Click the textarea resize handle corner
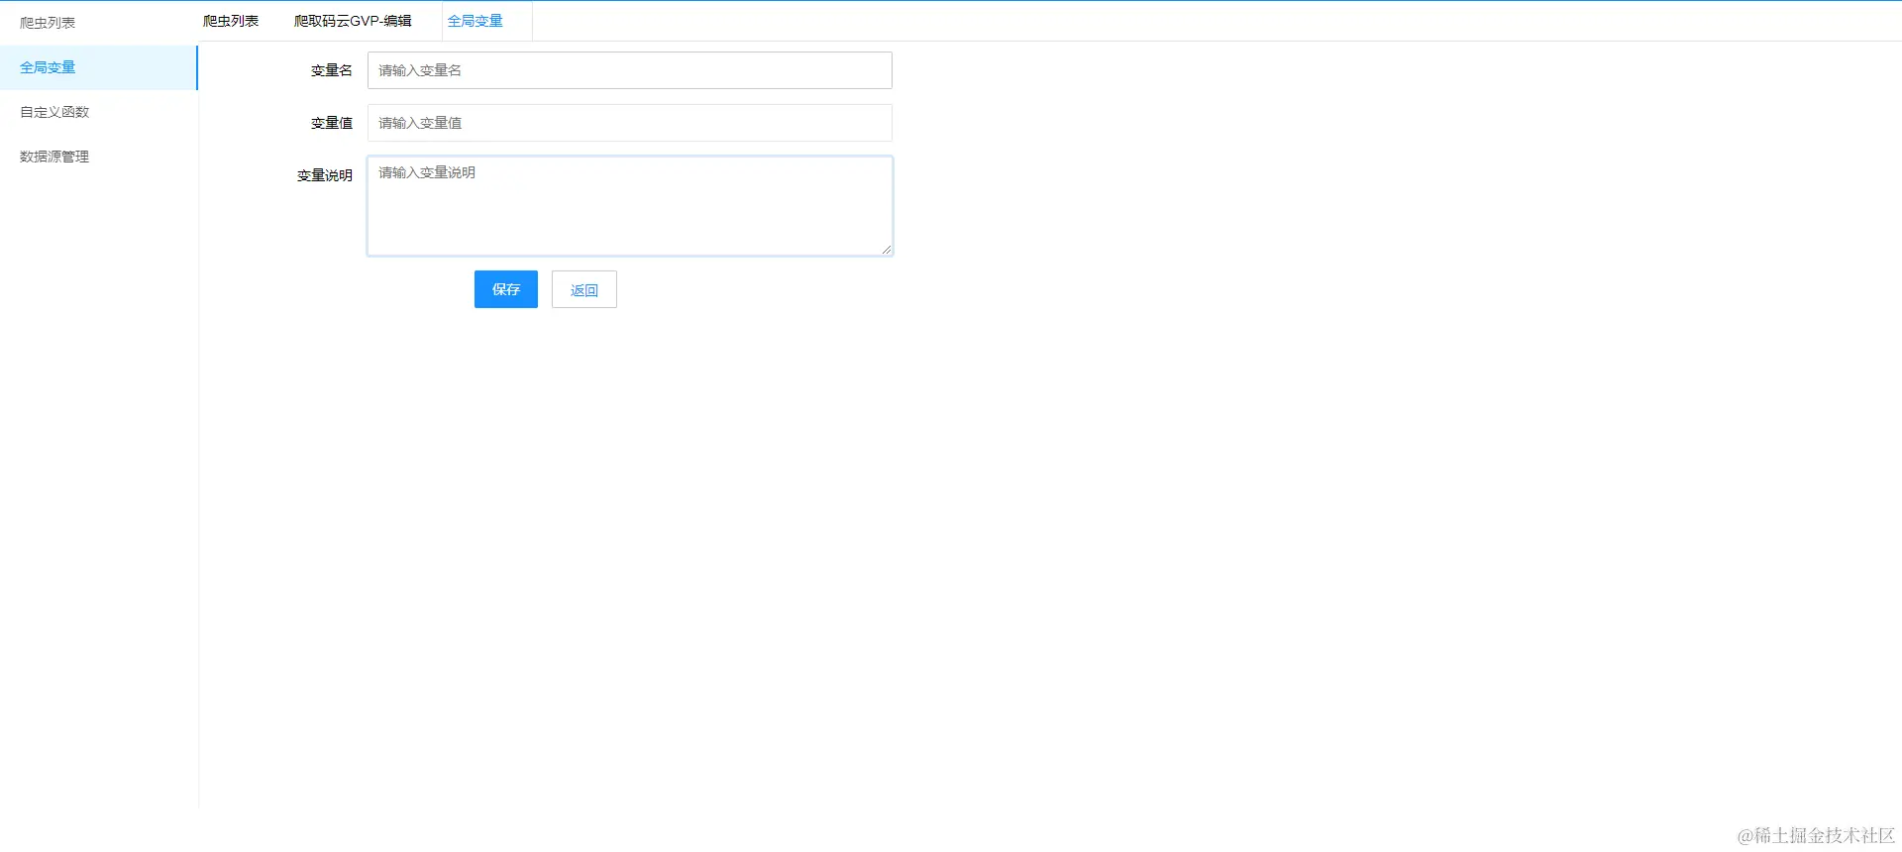Image resolution: width=1902 pixels, height=852 pixels. pos(887,250)
